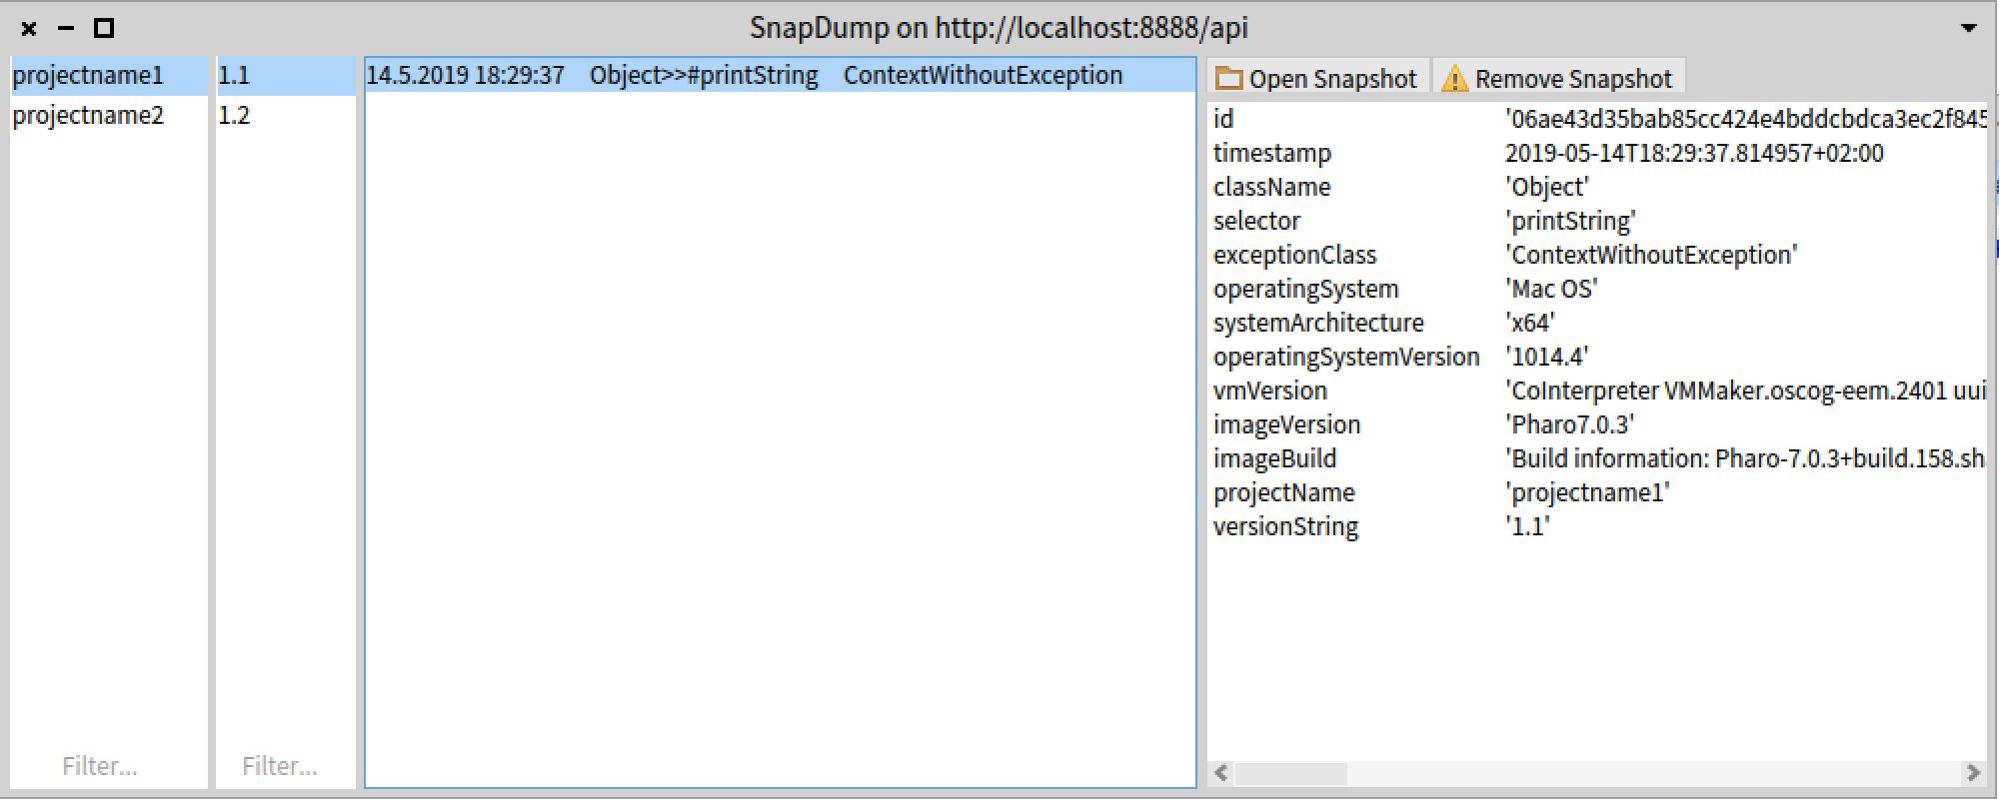Click the imageBuild property label

(1274, 458)
